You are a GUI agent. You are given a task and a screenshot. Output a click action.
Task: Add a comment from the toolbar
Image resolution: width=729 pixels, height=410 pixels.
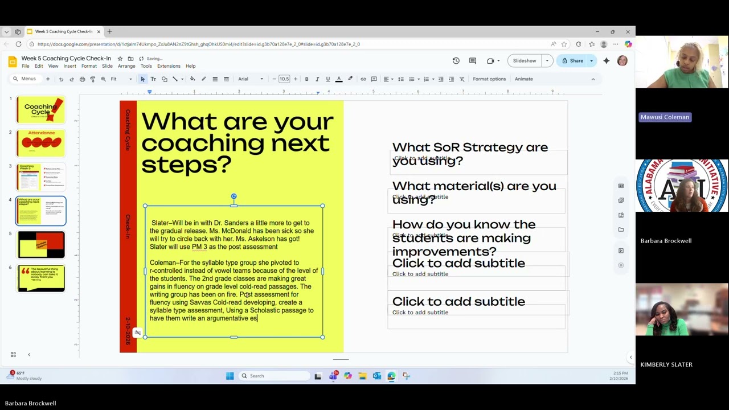click(374, 79)
